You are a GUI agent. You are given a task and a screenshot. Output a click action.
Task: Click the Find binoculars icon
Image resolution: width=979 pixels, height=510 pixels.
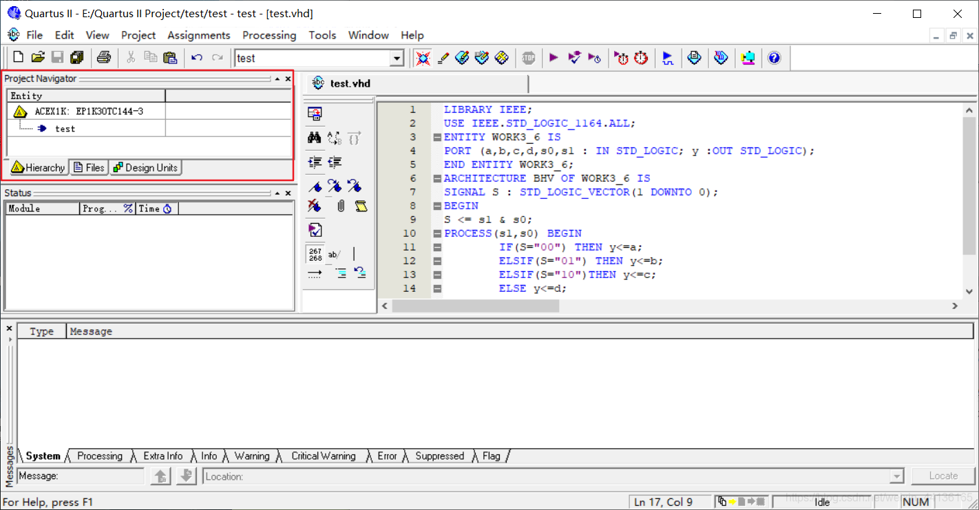tap(315, 138)
